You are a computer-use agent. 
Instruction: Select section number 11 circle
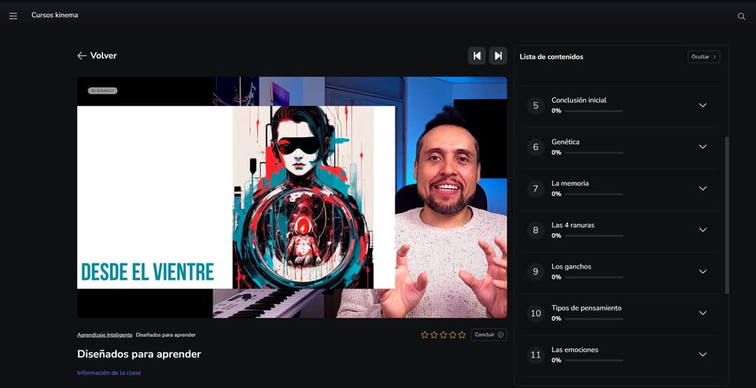pyautogui.click(x=535, y=355)
